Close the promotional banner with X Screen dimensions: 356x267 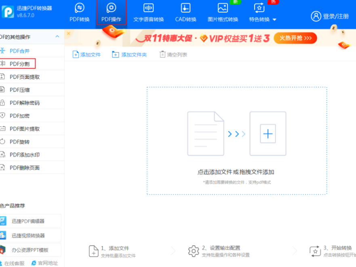pyautogui.click(x=69, y=34)
